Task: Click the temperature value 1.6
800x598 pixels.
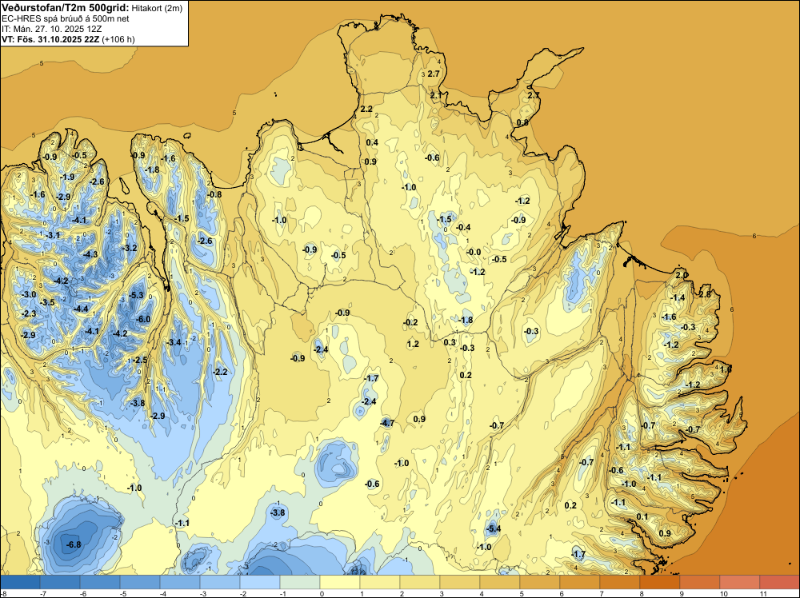Action: coord(726,369)
